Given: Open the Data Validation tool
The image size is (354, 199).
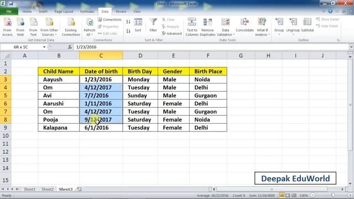Looking at the screenshot, I should point(225,27).
